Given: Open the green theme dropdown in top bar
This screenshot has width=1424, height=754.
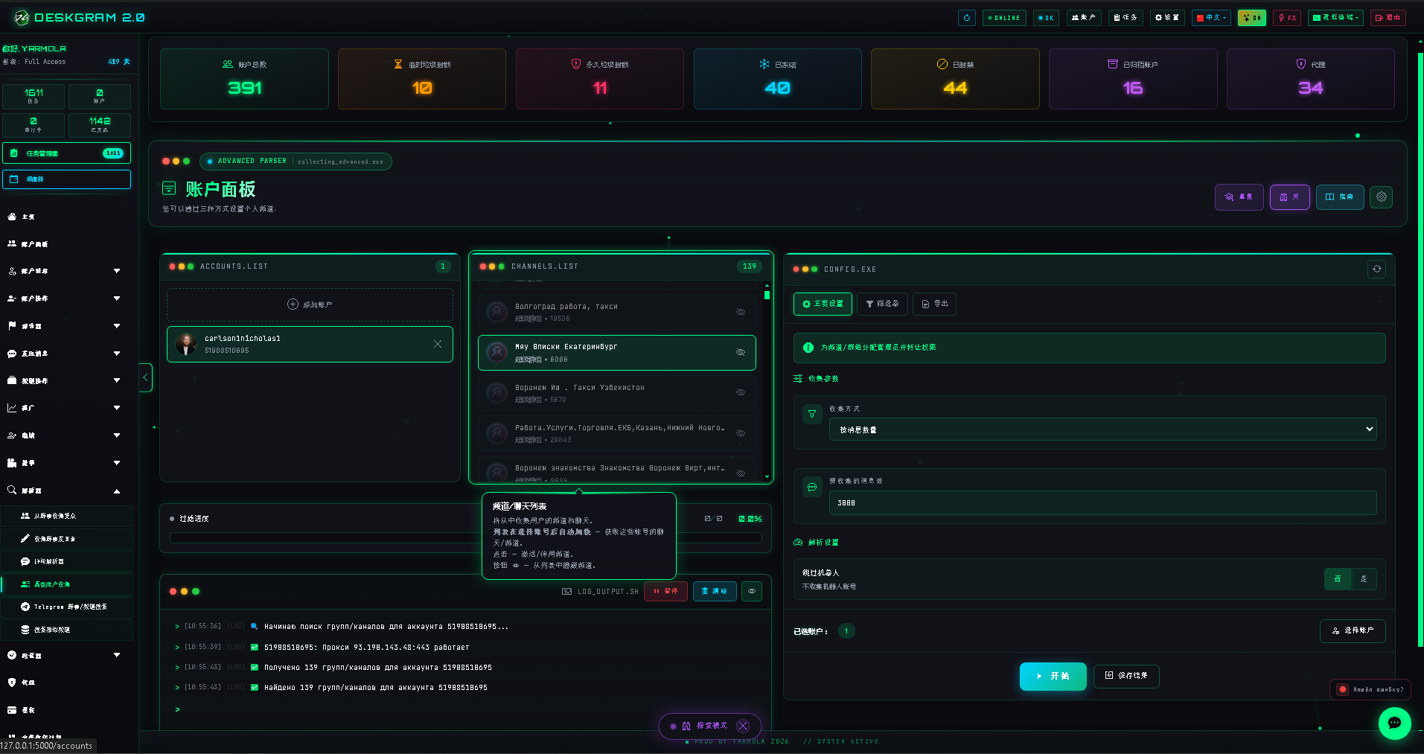Looking at the screenshot, I should pos(1336,18).
